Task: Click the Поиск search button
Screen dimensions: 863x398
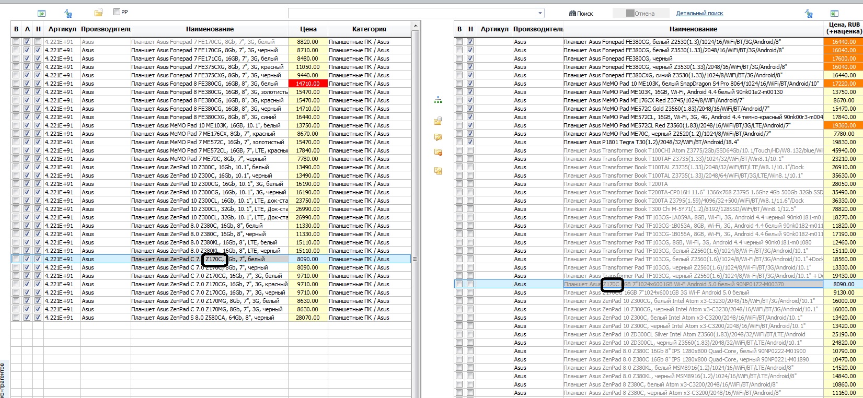Action: click(x=581, y=14)
